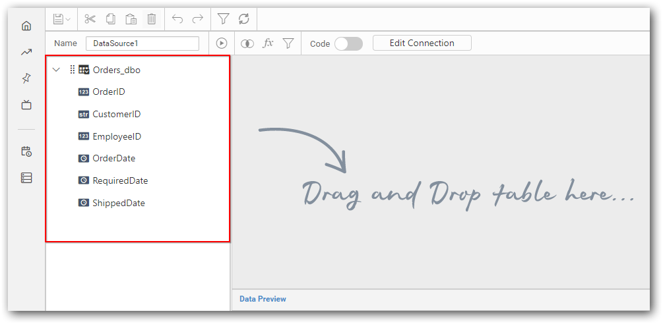Select the CustomerID string field
This screenshot has width=663, height=324.
[x=116, y=115]
